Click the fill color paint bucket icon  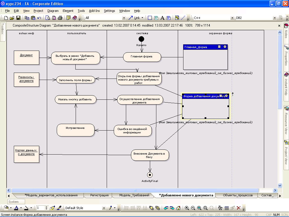(6, 208)
